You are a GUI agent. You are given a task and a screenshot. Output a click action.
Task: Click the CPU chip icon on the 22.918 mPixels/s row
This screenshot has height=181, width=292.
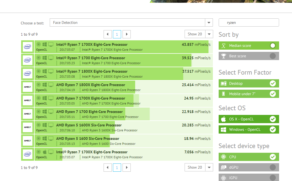pyautogui.click(x=38, y=112)
